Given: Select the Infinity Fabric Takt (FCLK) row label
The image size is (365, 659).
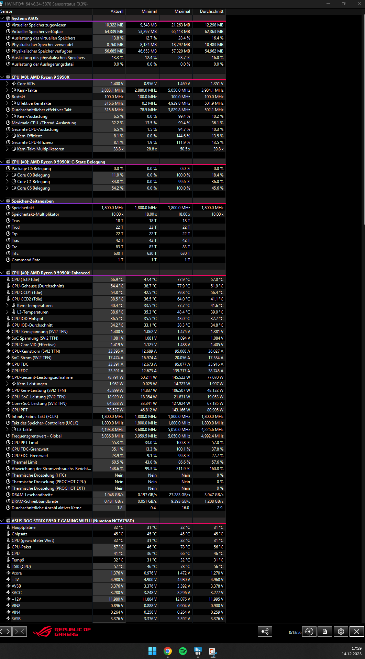Looking at the screenshot, I should pyautogui.click(x=35, y=417).
